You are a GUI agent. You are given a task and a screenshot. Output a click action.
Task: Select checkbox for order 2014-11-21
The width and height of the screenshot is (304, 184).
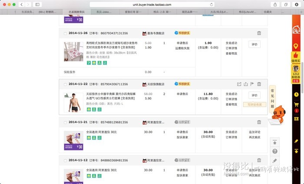[x=65, y=122]
